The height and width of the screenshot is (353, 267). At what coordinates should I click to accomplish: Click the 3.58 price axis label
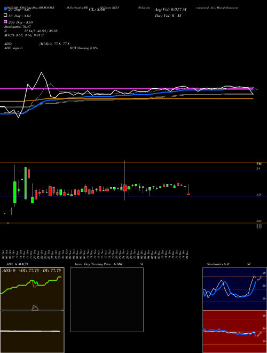pyautogui.click(x=258, y=195)
